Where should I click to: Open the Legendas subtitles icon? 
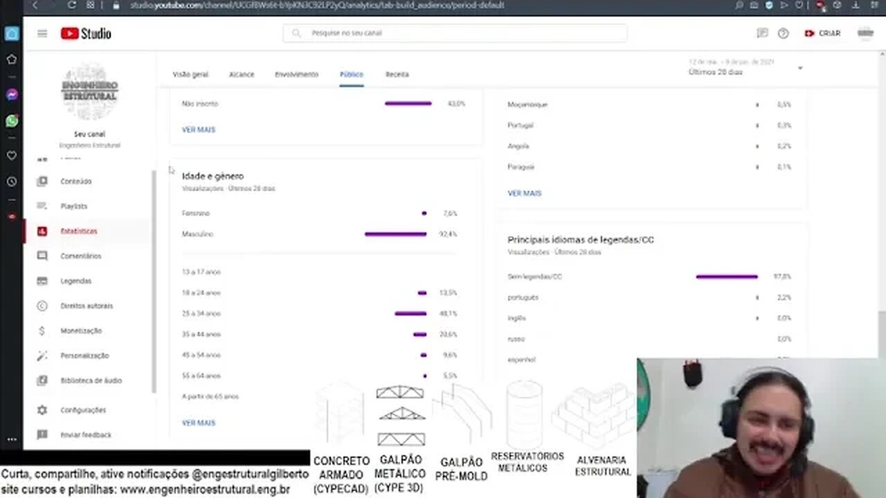point(42,281)
